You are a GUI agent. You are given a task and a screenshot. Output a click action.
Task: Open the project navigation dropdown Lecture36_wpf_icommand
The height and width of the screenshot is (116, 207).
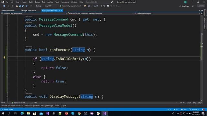click(x=34, y=14)
